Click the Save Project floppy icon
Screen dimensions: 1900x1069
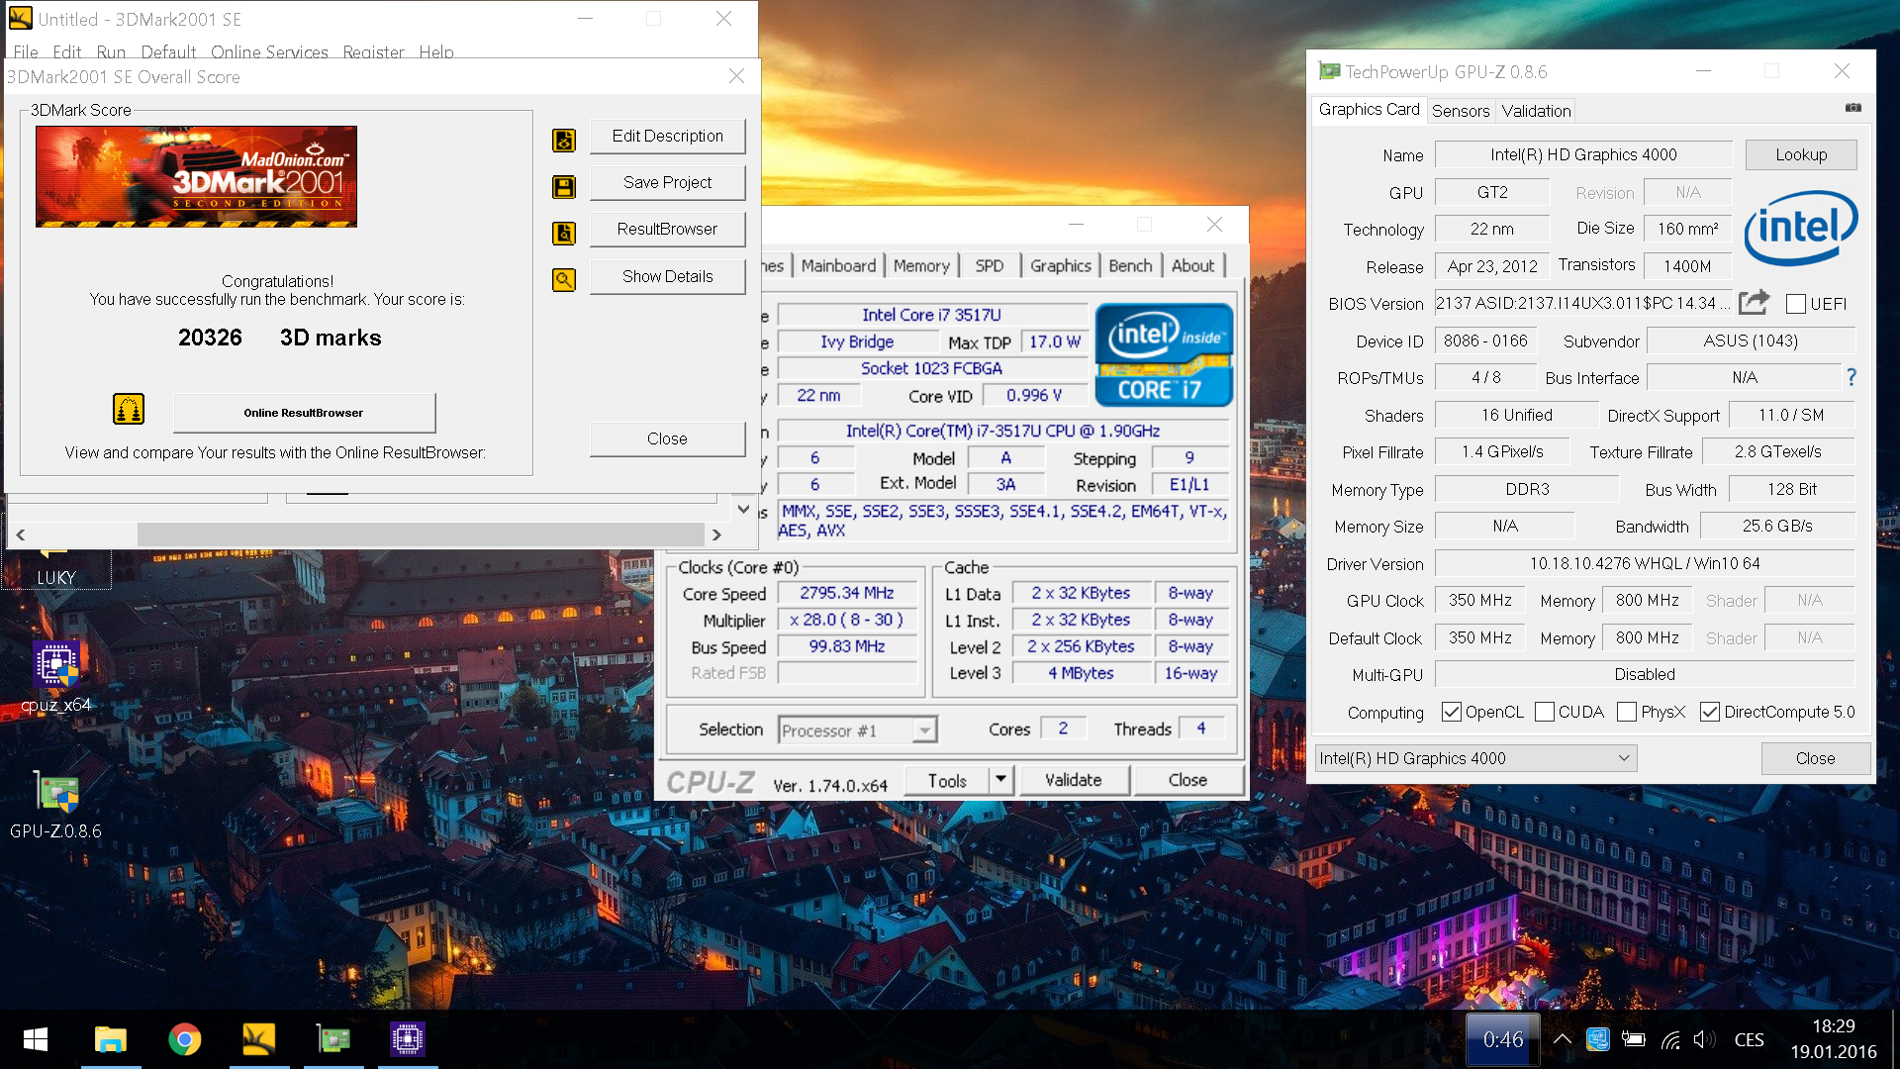click(564, 187)
